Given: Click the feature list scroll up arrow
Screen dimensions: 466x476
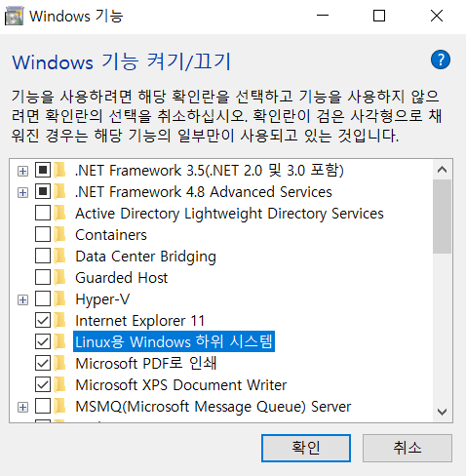Looking at the screenshot, I should 442,170.
